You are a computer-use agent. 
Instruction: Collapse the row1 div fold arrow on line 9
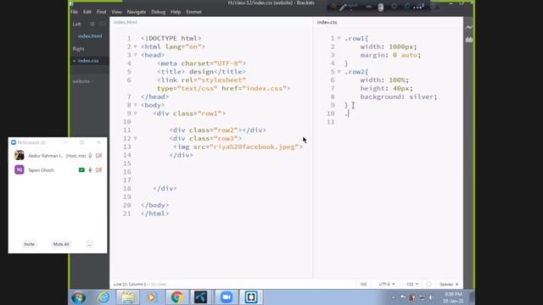(x=136, y=113)
